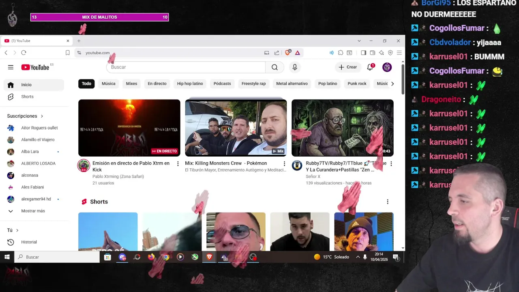
Task: Open options for the Rubby7TV video
Action: click(x=391, y=163)
